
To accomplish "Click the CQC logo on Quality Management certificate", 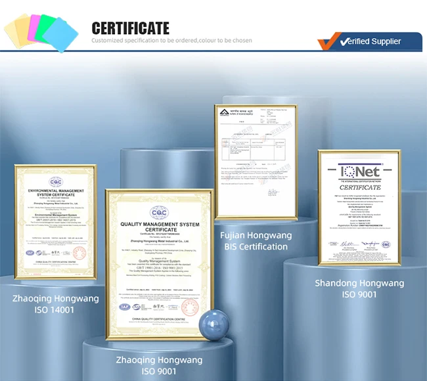I will coord(159,213).
